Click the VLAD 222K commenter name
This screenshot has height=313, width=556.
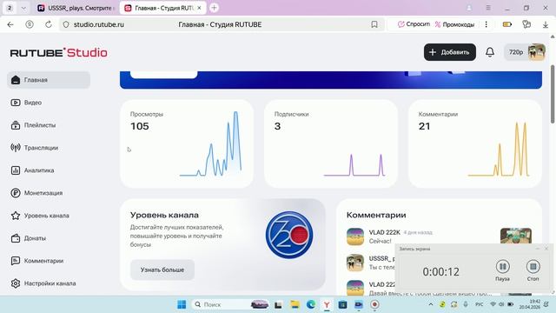click(384, 232)
